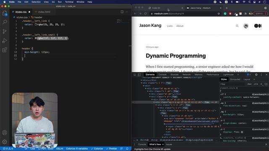Open the Terminal menu in the macOS menu bar

click(69, 2)
